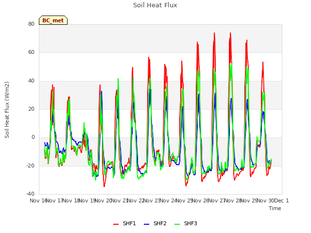Click the Nov 27 x-axis label
This screenshot has width=311, height=233.
click(217, 200)
